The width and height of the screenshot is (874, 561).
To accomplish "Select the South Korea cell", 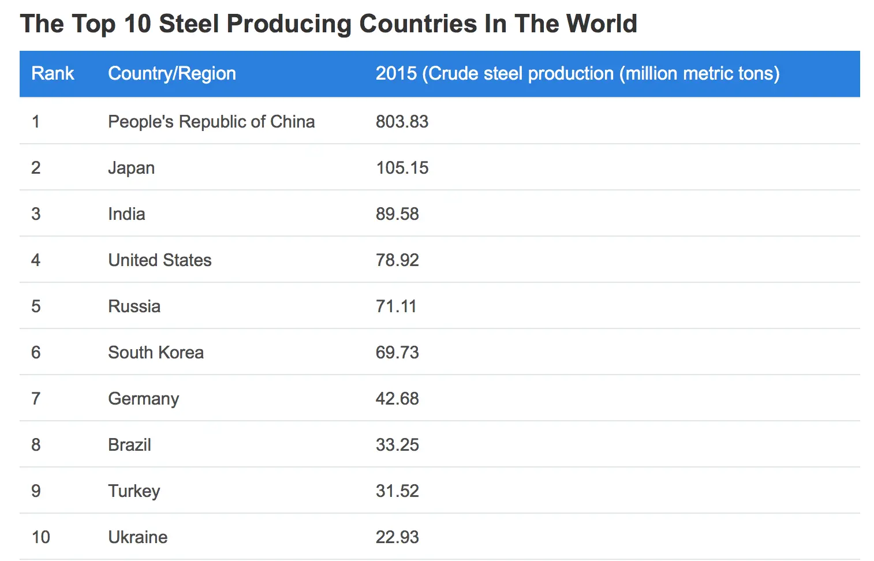I will click(156, 353).
